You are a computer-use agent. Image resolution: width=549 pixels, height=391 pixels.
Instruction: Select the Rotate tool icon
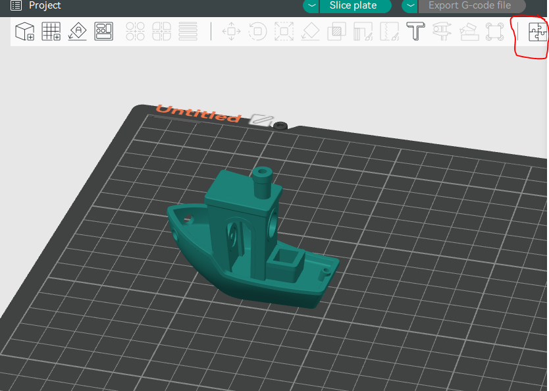pyautogui.click(x=257, y=31)
